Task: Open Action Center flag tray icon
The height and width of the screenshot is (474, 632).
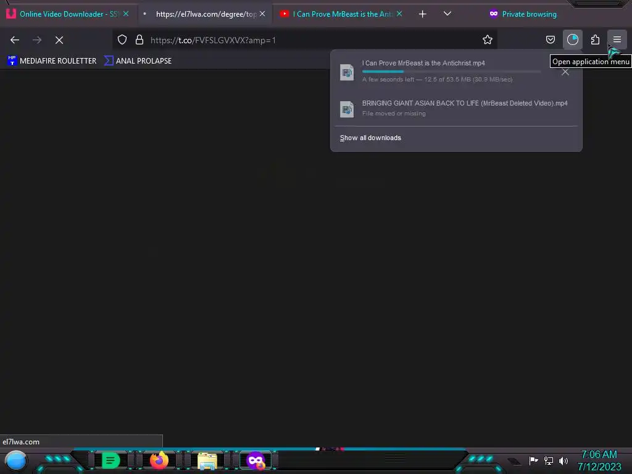Action: (x=533, y=460)
